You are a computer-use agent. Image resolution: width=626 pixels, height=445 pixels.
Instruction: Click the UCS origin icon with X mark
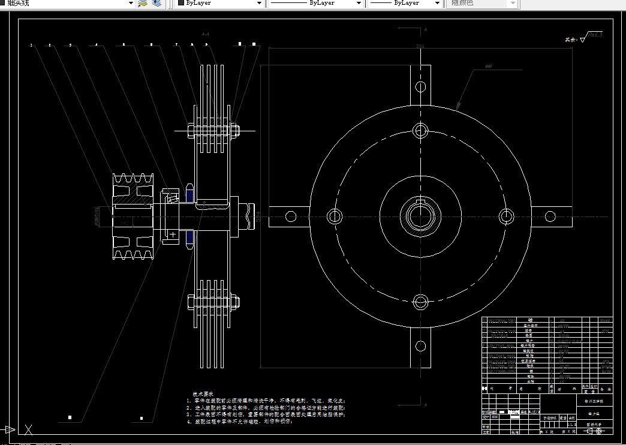28,430
